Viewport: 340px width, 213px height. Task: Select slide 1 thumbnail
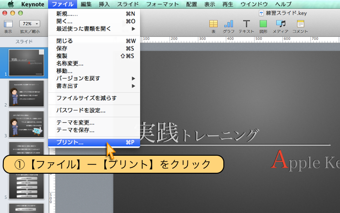tap(26, 62)
